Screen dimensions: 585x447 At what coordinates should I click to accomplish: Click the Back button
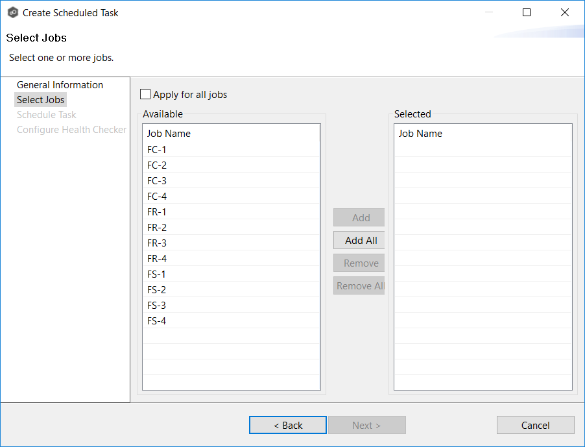(287, 425)
